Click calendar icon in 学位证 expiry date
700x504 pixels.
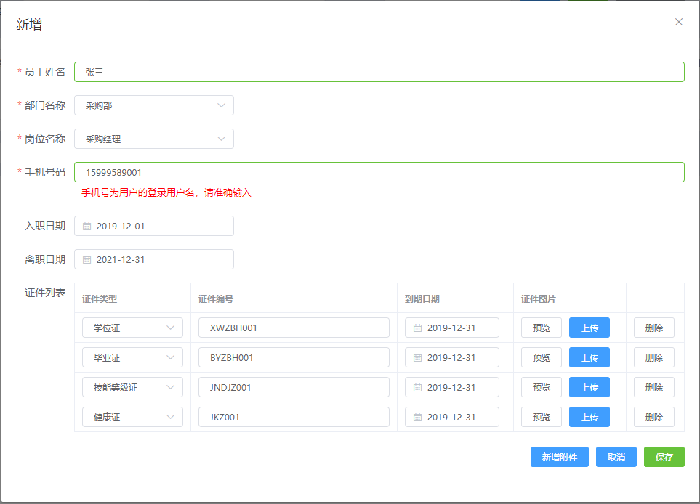click(417, 328)
